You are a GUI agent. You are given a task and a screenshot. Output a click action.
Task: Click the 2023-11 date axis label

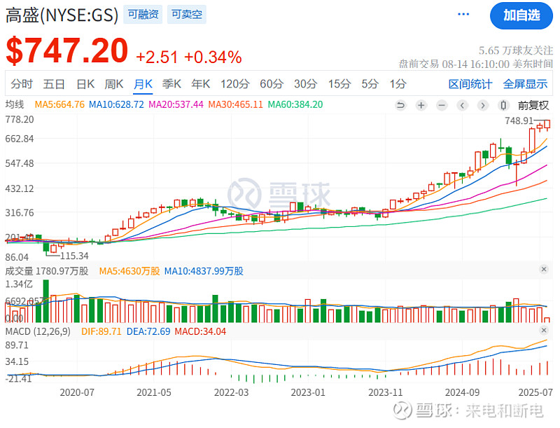point(386,392)
